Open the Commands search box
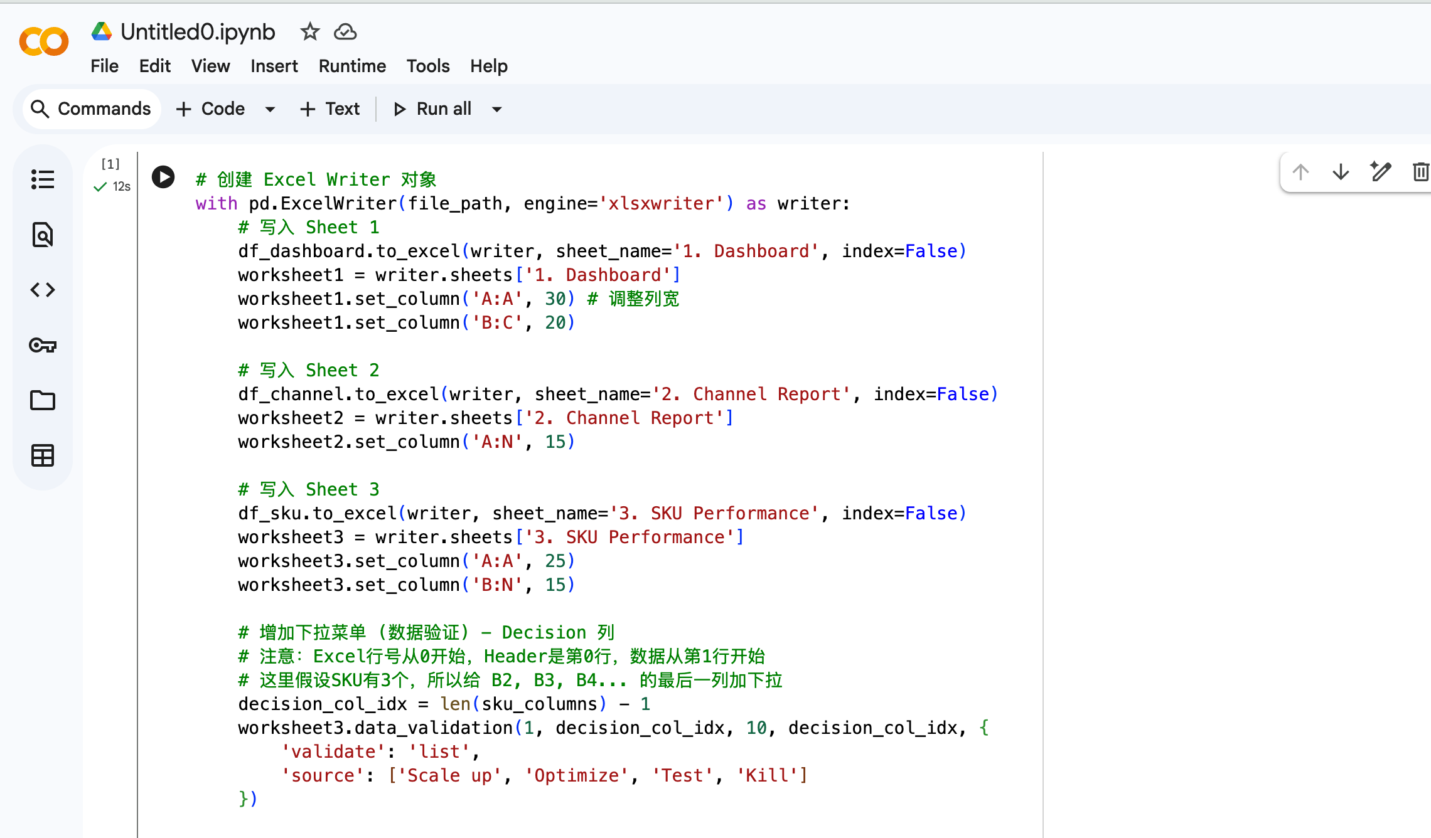The image size is (1431, 838). pyautogui.click(x=92, y=109)
